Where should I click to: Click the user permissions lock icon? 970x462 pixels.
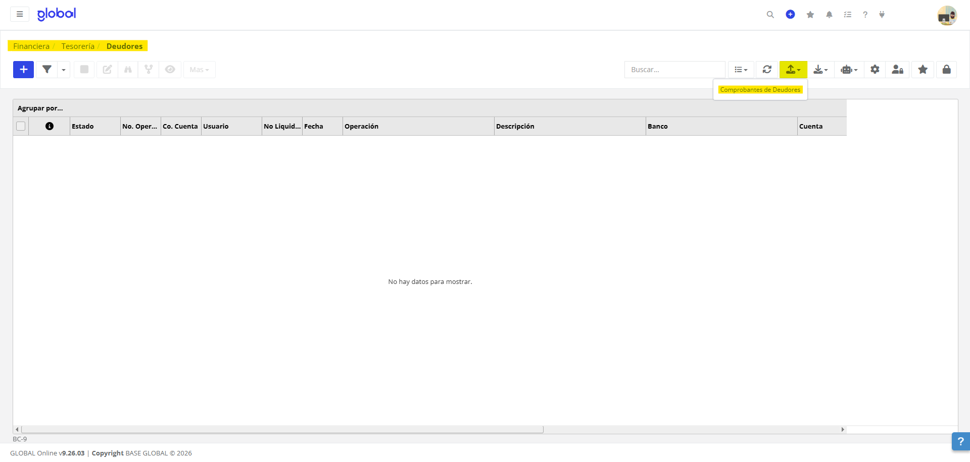point(897,70)
